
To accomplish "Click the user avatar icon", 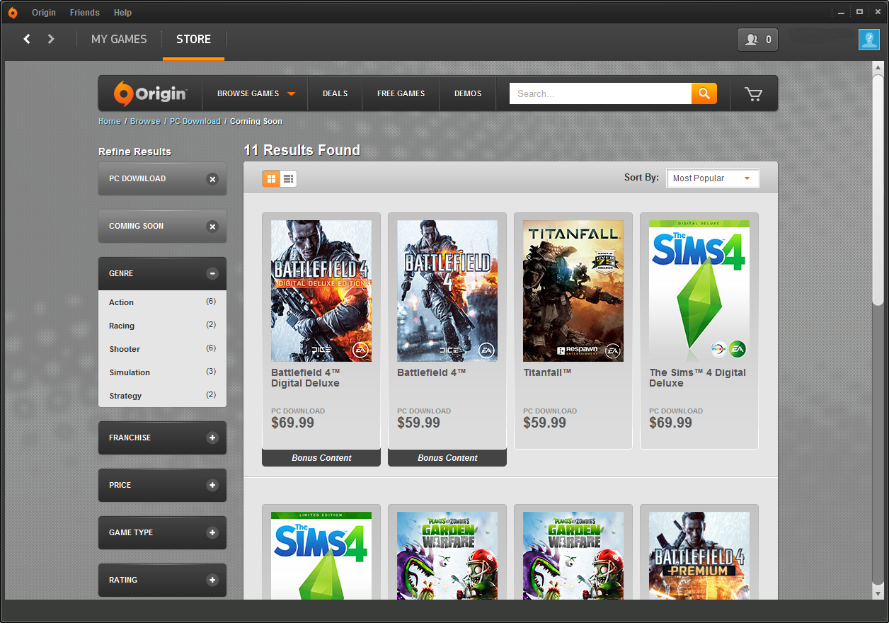I will [x=869, y=40].
